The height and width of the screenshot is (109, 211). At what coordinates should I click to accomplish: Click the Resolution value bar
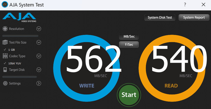pyautogui.click(x=20, y=36)
